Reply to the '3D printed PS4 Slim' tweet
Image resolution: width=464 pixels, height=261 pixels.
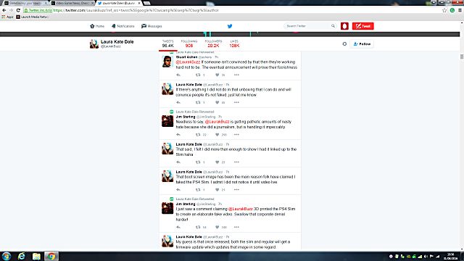178,227
